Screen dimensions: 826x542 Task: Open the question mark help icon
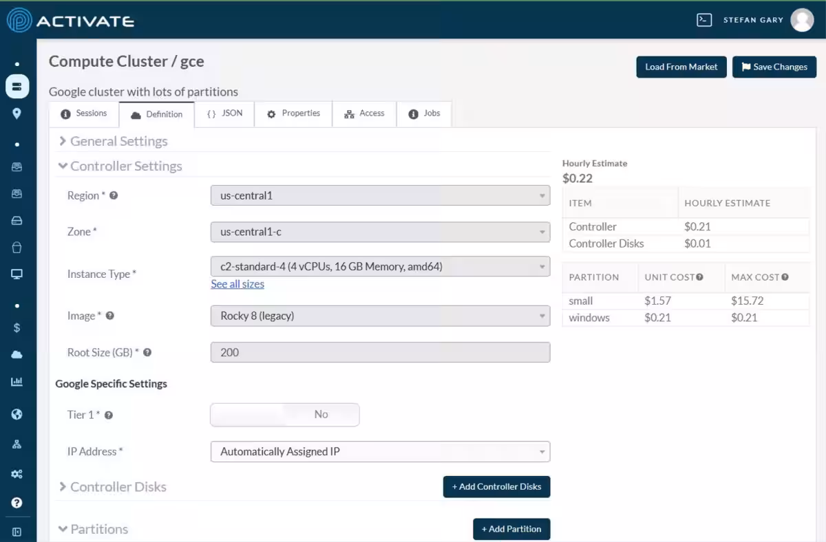pyautogui.click(x=17, y=503)
